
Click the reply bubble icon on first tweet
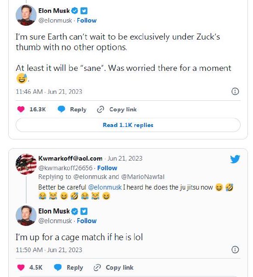[61, 110]
